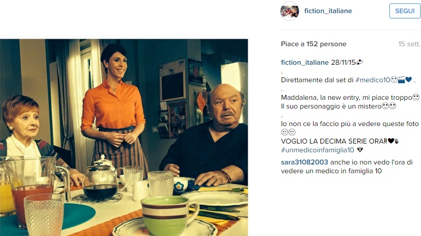The width and height of the screenshot is (421, 236).
Task: Open fiction_italiane profile from header username
Action: (x=328, y=11)
